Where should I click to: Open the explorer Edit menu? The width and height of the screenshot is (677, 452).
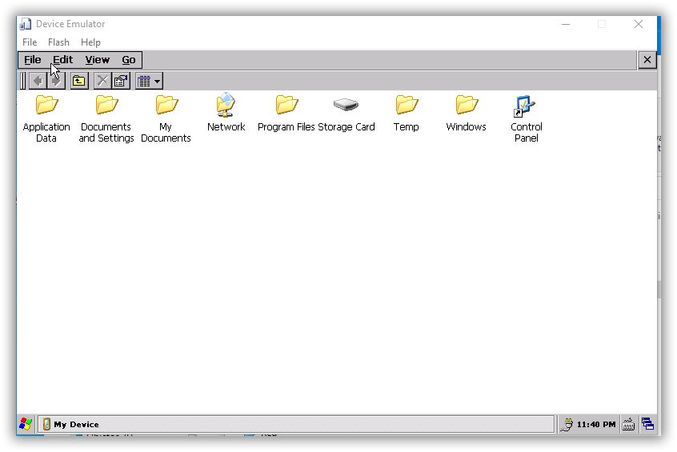tap(62, 59)
